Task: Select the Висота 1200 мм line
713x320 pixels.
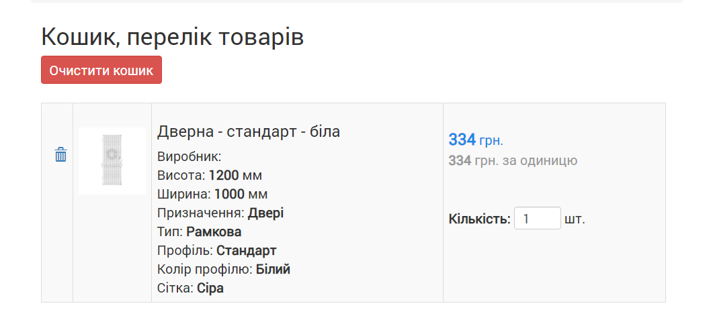Action: pyautogui.click(x=210, y=176)
